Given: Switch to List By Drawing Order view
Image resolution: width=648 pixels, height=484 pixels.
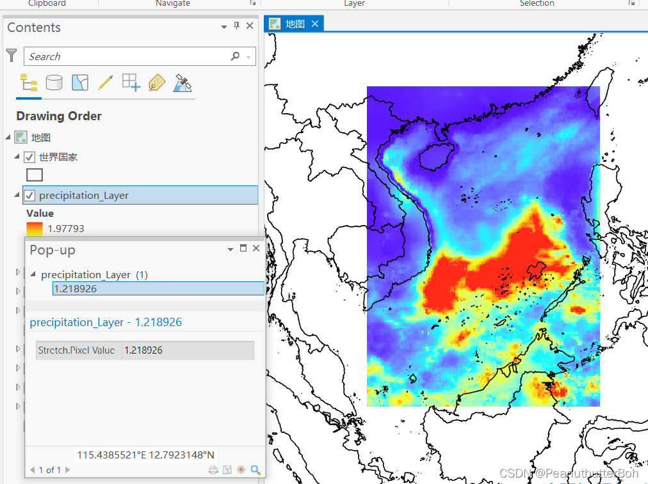Looking at the screenshot, I should (x=28, y=82).
